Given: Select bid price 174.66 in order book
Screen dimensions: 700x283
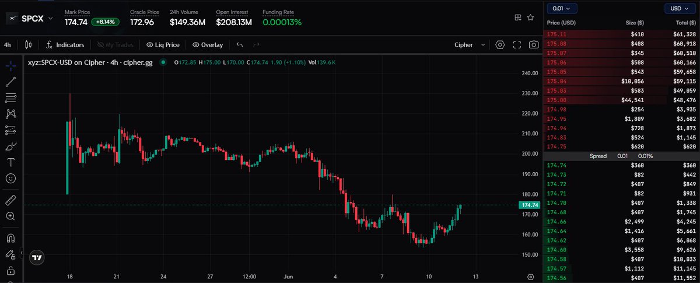Looking at the screenshot, I should [556, 221].
